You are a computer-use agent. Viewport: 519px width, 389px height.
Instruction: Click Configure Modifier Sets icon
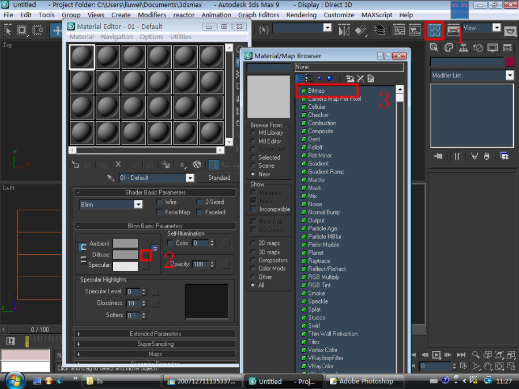[x=505, y=156]
